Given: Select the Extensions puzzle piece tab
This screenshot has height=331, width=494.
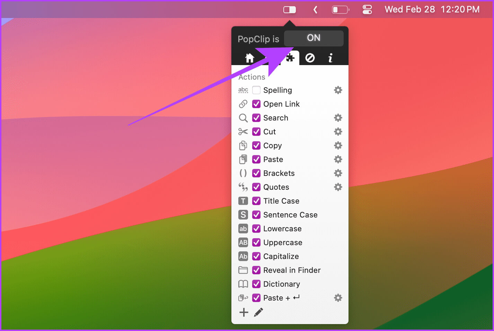Looking at the screenshot, I should pyautogui.click(x=290, y=58).
